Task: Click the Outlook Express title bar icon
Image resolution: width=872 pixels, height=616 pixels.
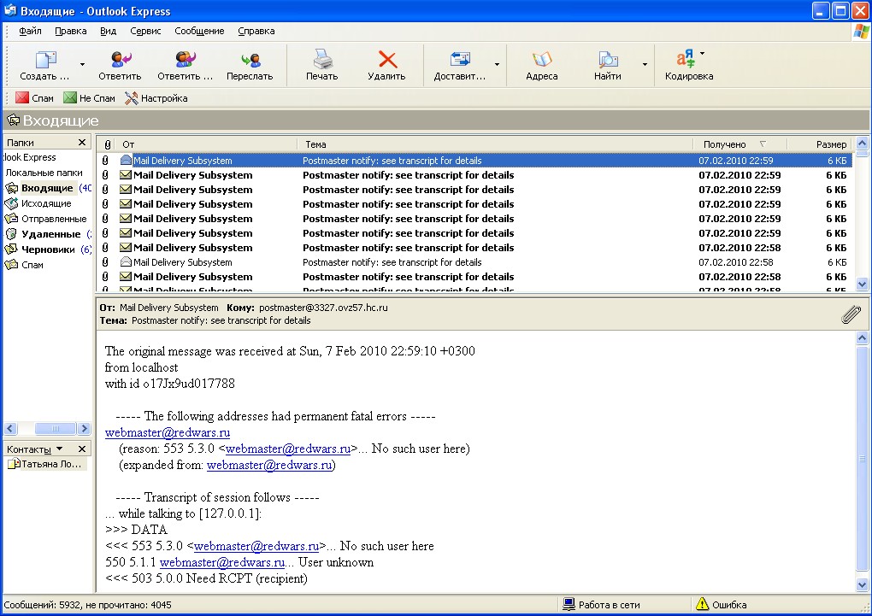Action: click(9, 10)
